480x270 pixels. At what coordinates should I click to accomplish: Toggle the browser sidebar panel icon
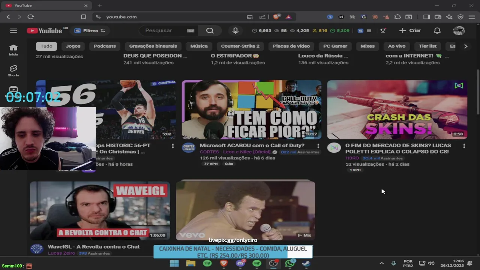[426, 17]
